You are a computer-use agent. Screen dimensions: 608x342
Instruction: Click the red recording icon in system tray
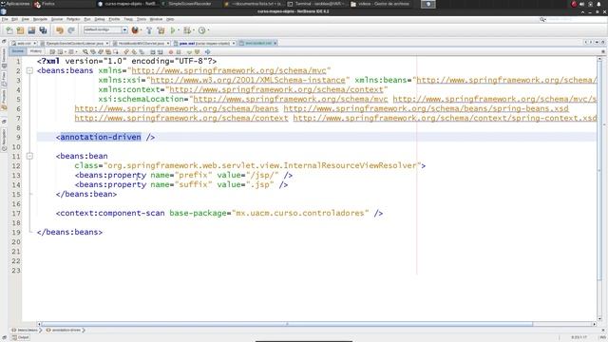[574, 4]
